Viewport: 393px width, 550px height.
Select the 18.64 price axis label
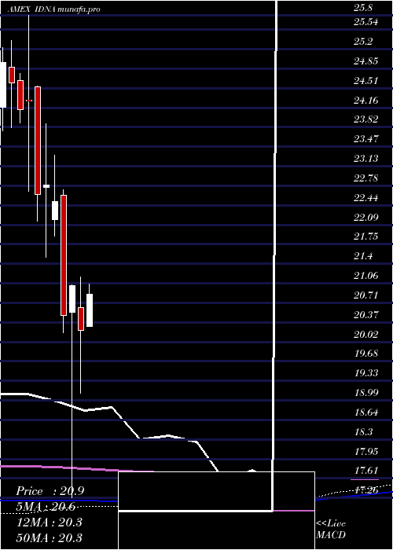[x=366, y=412]
